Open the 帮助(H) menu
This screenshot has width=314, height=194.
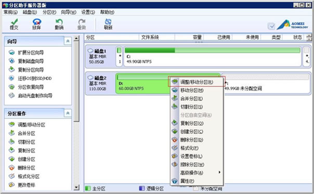[x=107, y=12]
